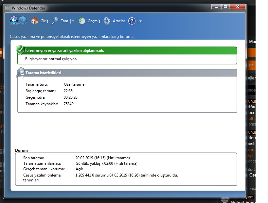Click the Geçmiş history clock icon
268x203 pixels.
(x=82, y=21)
